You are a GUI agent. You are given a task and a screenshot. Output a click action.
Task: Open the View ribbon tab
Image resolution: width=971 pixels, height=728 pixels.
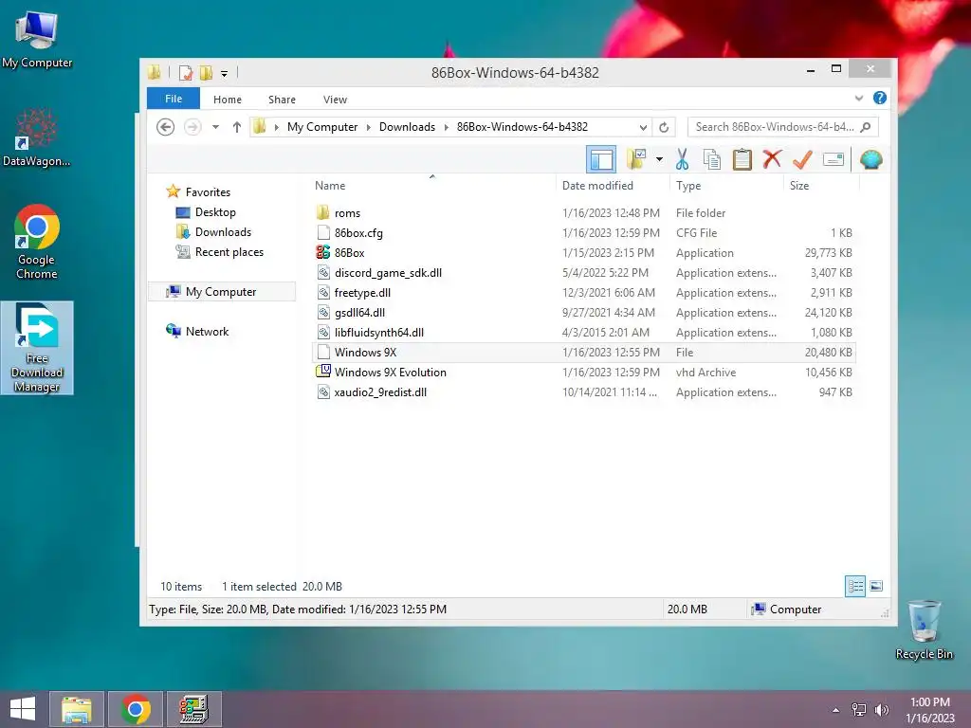tap(335, 99)
